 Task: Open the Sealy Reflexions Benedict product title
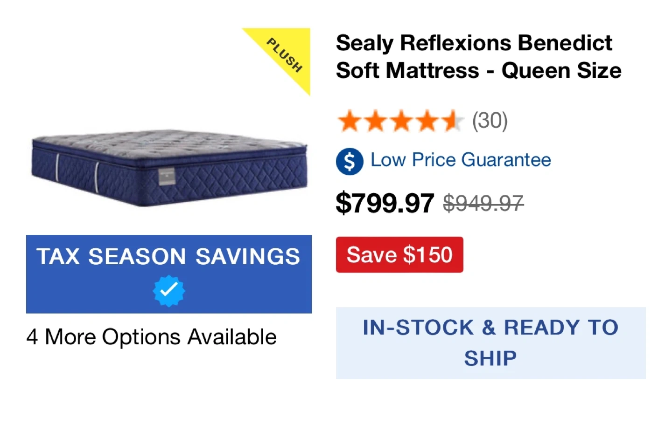pos(478,57)
